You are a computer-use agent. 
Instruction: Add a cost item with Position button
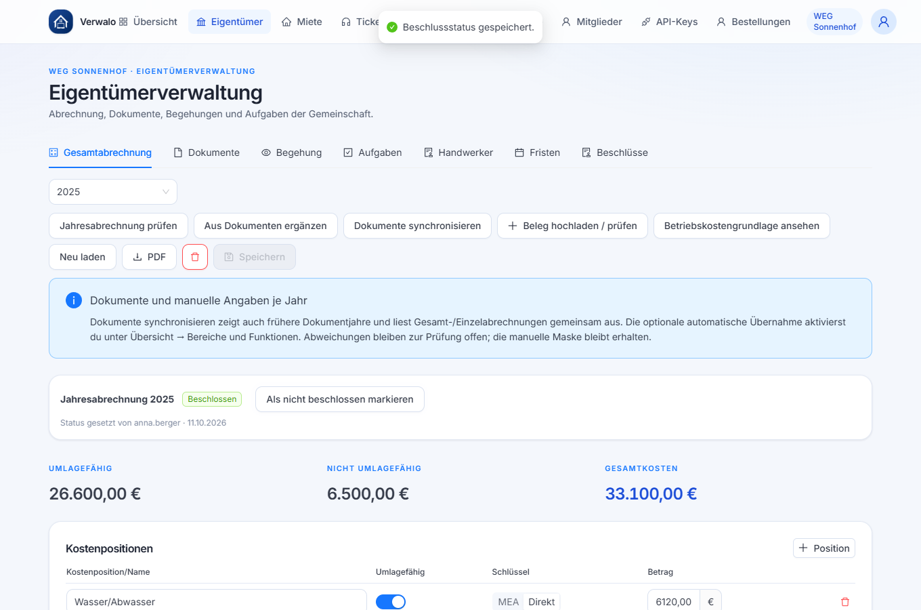pyautogui.click(x=824, y=548)
